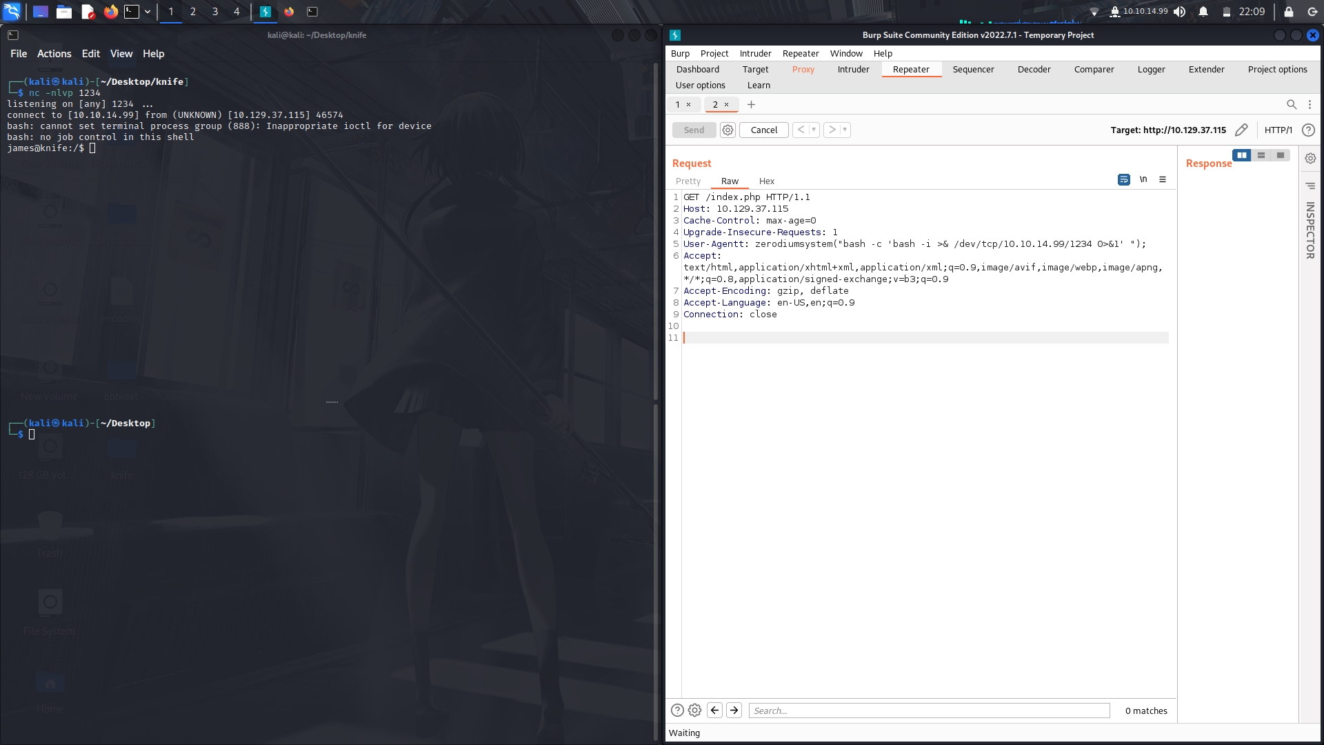
Task: Open the search icon above the Repeater tabs
Action: point(1292,104)
